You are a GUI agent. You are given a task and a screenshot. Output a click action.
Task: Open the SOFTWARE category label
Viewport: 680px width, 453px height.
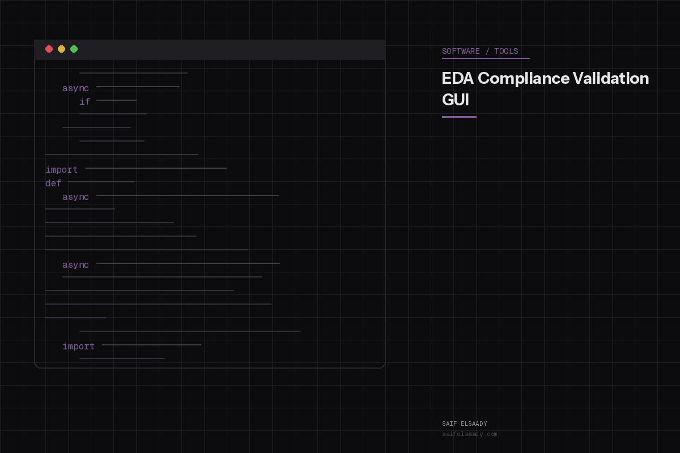[x=460, y=51]
